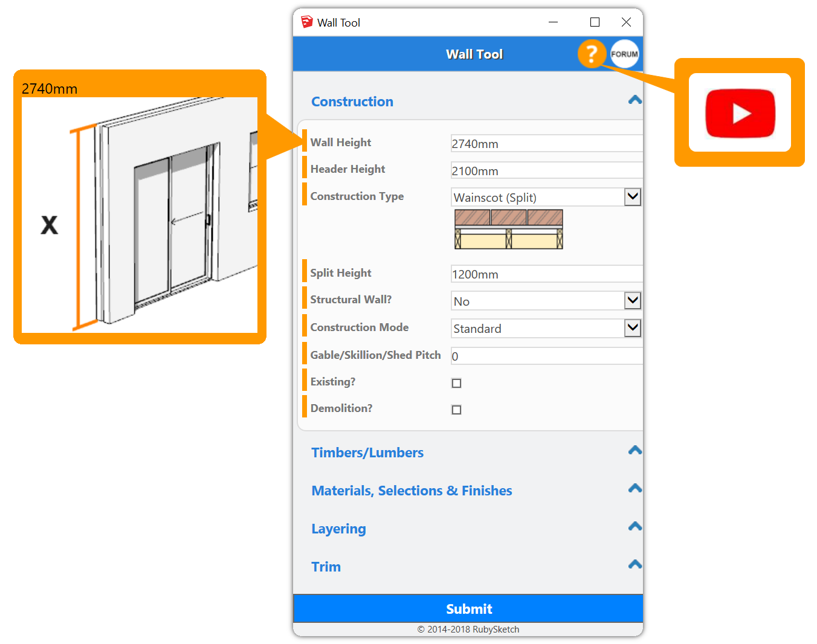Collapse the Construction section chevron
Viewport: 817px width, 644px height.
(635, 100)
